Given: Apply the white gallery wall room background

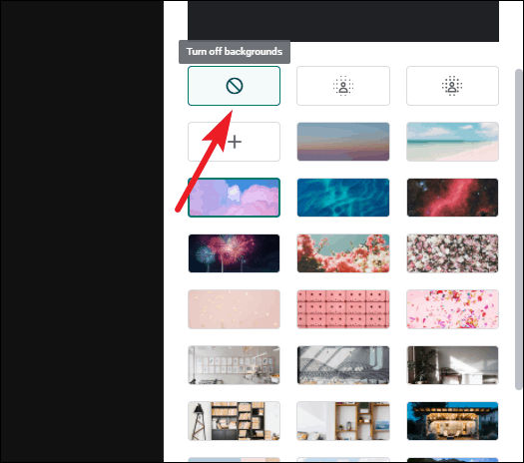Looking at the screenshot, I should point(234,365).
